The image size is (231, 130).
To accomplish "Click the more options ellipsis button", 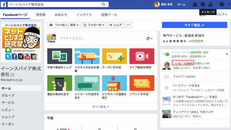I will click(x=128, y=25).
